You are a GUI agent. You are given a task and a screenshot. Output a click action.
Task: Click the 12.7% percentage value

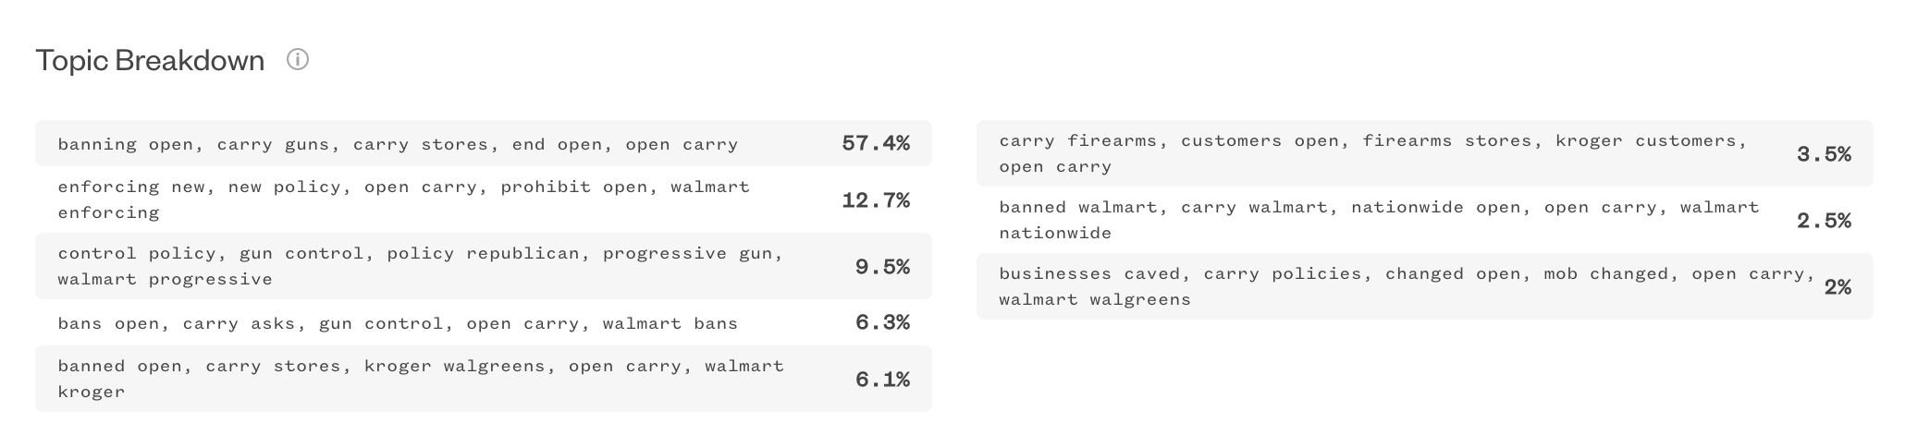coord(876,200)
